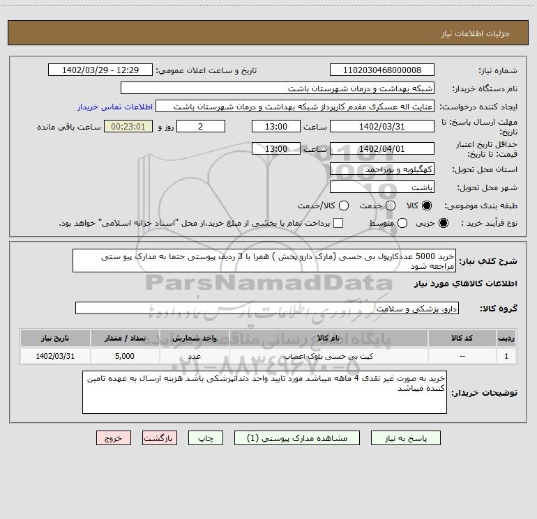Click the شهر محل تحویل field باشت
The height and width of the screenshot is (519, 537).
click(x=381, y=187)
